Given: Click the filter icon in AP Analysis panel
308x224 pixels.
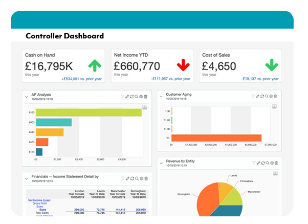Looking at the screenshot, I should [x=123, y=96].
